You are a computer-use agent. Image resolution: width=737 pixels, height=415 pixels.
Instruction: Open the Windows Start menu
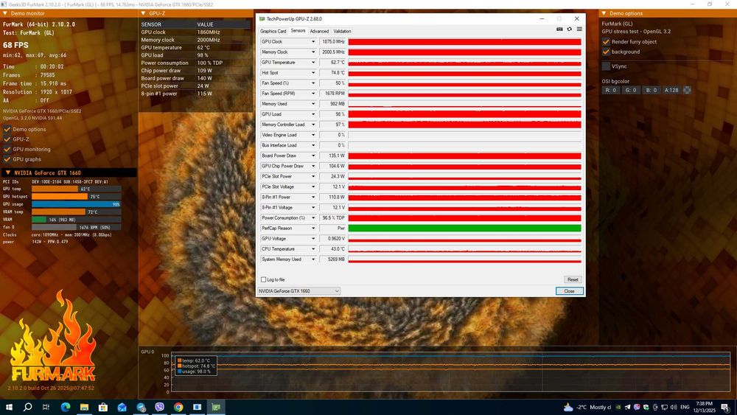(9, 407)
